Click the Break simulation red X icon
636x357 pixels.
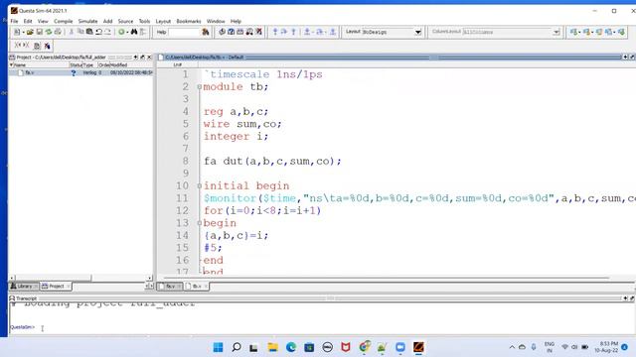point(258,32)
